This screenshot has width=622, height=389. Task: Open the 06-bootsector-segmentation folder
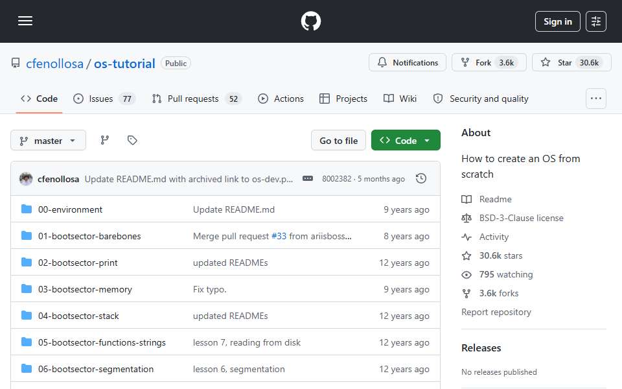click(x=96, y=369)
